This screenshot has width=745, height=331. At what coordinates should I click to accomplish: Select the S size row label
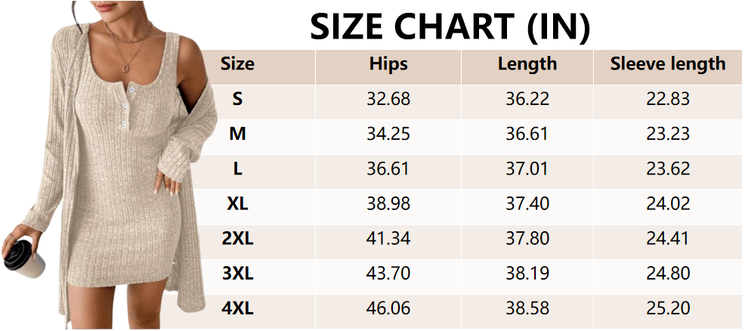point(237,99)
